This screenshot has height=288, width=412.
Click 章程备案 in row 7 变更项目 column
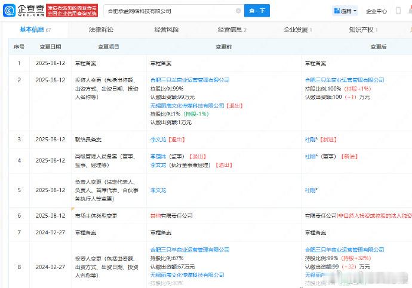coord(85,233)
